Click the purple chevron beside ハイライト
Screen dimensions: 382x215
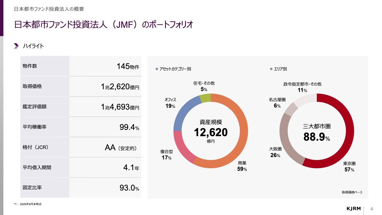[x=16, y=46]
